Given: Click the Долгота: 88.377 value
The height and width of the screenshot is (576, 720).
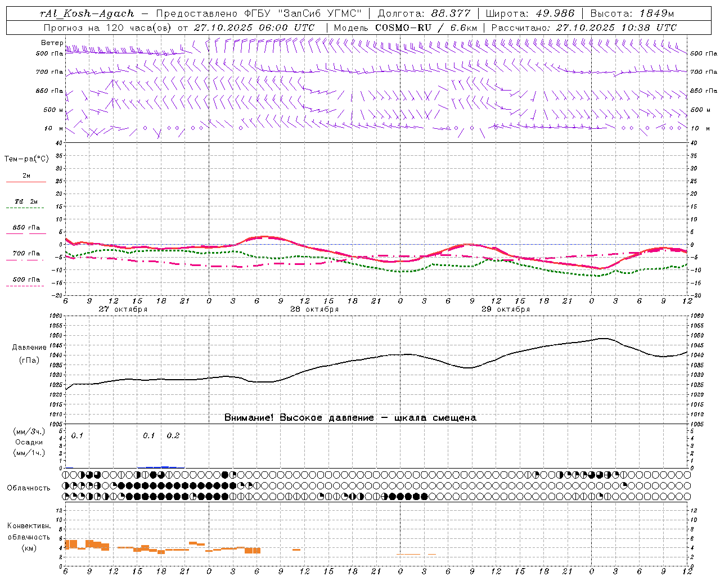Looking at the screenshot, I should click(x=424, y=13).
